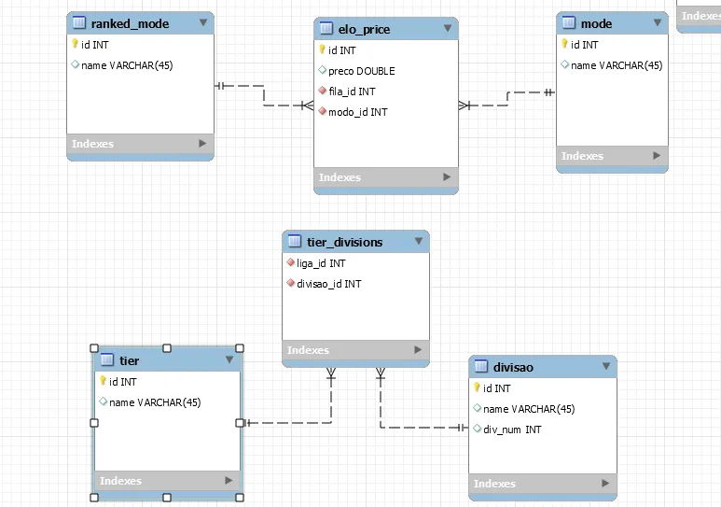Collapse the tier_divisions table via header arrow
Screen dimensions: 721x507
[x=419, y=241]
